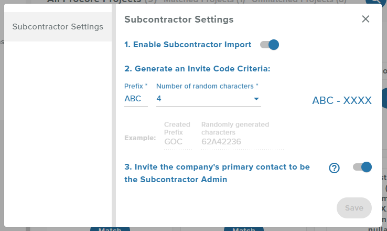Toggle Enable Subcontractor Import switch
This screenshot has height=231, width=387.
click(269, 45)
